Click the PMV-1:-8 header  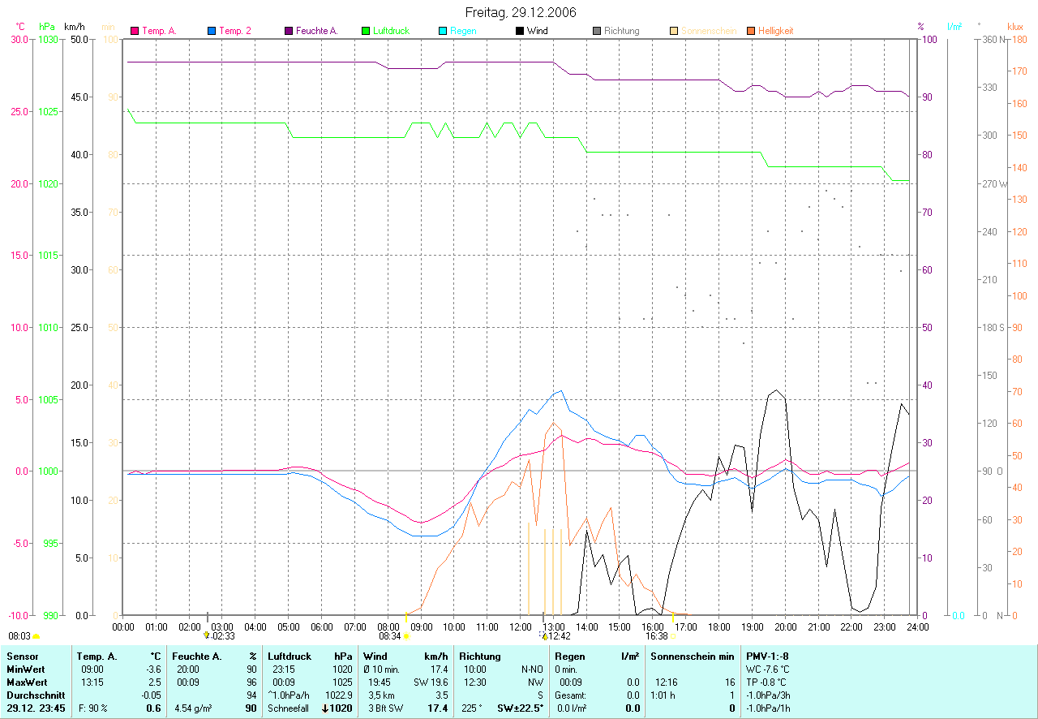point(766,656)
